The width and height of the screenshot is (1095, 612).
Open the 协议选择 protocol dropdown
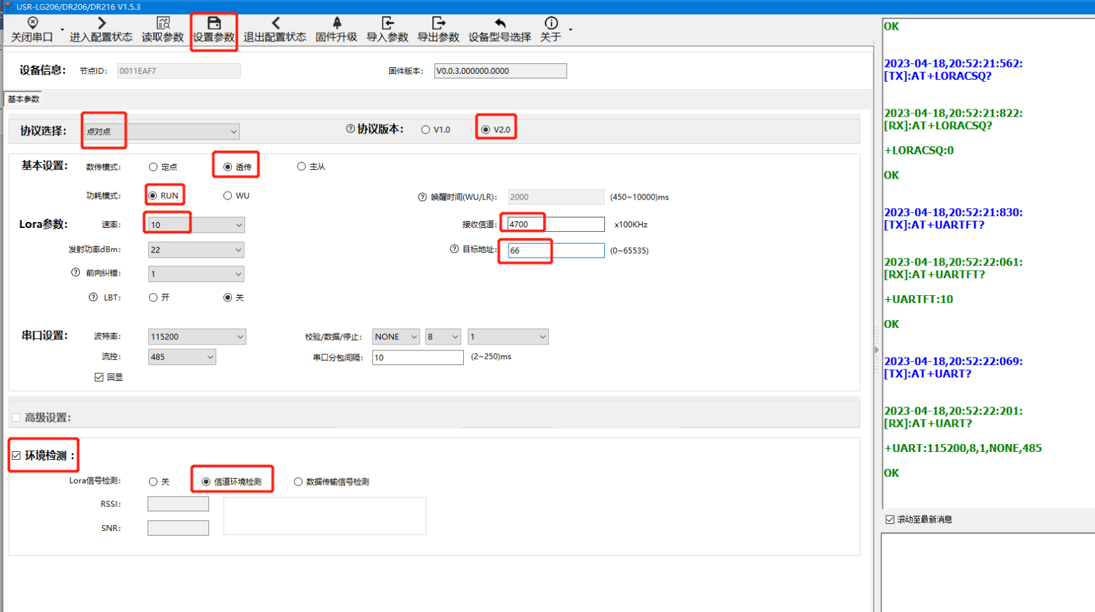click(161, 132)
